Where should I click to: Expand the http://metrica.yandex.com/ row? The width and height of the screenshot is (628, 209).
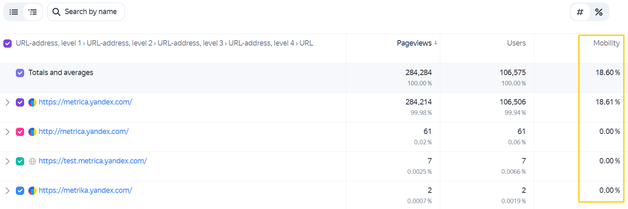click(7, 132)
